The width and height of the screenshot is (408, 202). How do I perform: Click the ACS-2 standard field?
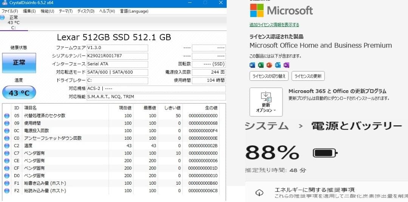[x=156, y=89]
